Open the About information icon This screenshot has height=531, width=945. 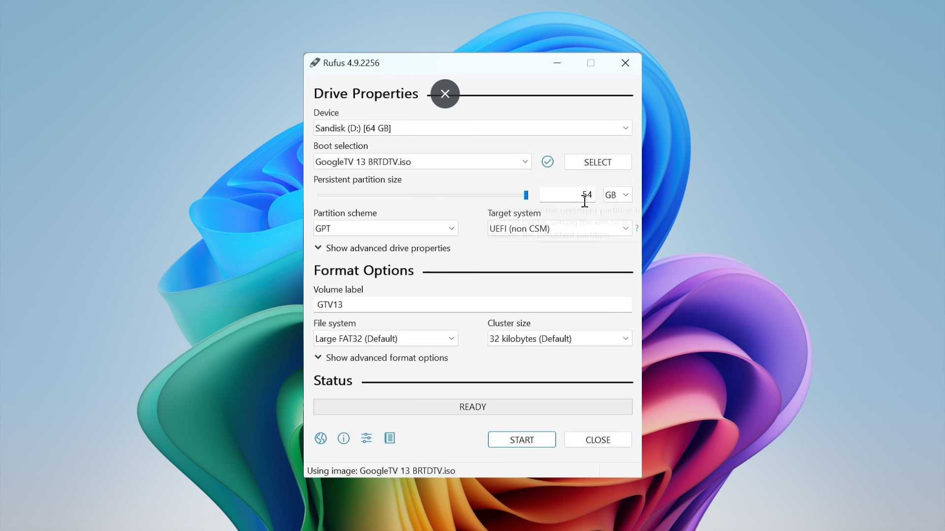(x=344, y=438)
